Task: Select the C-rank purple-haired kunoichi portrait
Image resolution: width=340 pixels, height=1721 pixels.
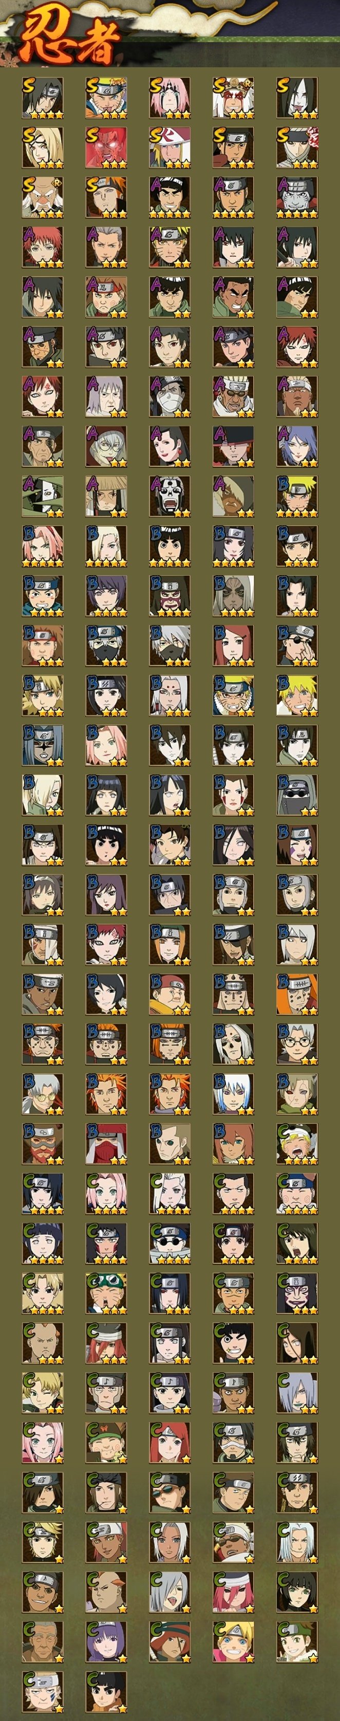Action: (x=106, y=1642)
